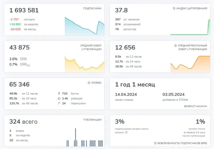This screenshot has width=214, height=149.
Task: Click the ПОДПИСЧИКИ card label
Action: point(92,9)
